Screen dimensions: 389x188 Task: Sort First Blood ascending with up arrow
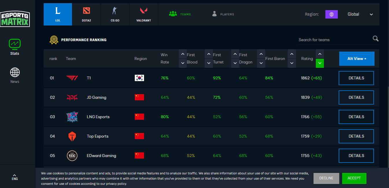209,54
